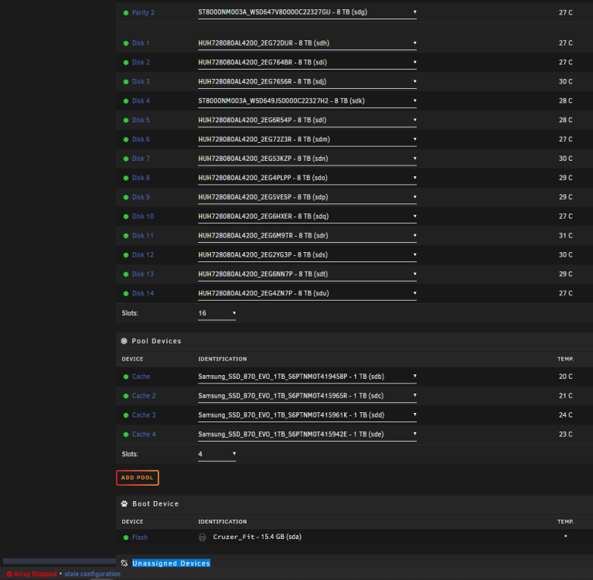Image resolution: width=593 pixels, height=580 pixels.
Task: Click the highlighted Unassigned Devices heading
Action: (x=171, y=563)
